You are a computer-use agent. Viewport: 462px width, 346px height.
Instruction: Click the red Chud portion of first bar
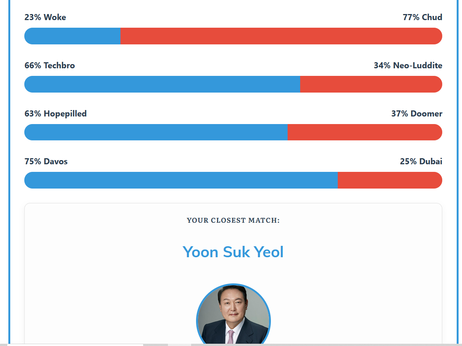tap(282, 36)
